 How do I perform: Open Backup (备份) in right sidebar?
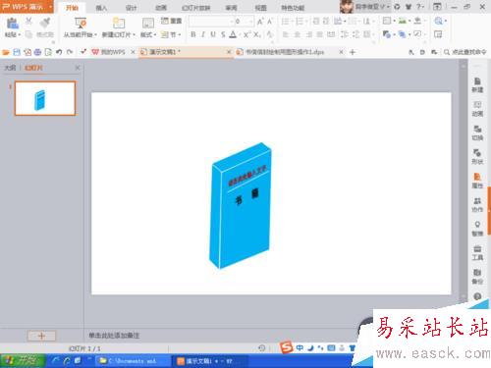[x=477, y=277]
